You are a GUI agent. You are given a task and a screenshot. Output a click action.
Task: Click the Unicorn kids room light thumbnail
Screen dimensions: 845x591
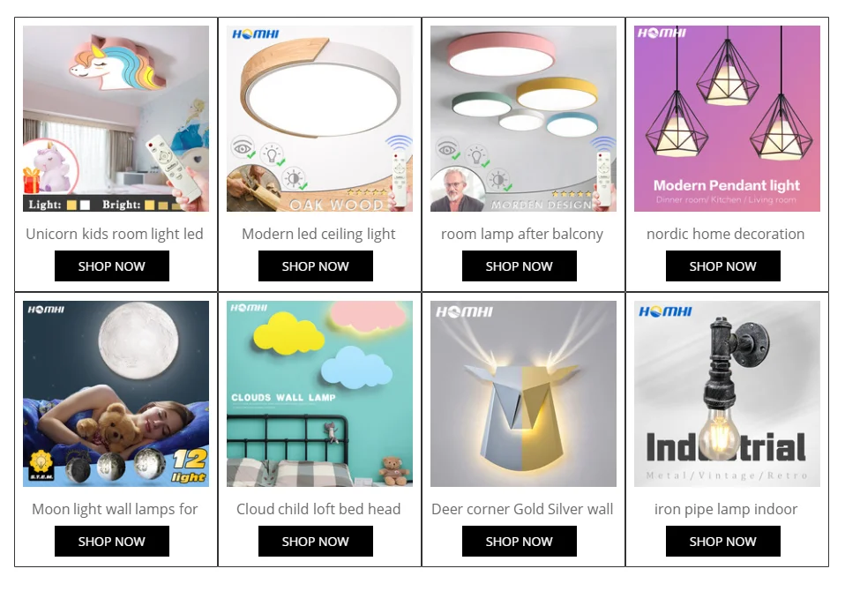[116, 118]
